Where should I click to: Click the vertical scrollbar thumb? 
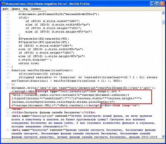163,22
